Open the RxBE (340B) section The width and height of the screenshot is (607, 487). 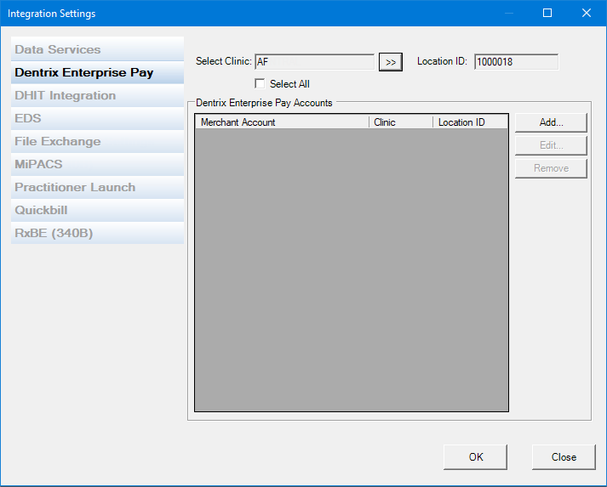[97, 233]
